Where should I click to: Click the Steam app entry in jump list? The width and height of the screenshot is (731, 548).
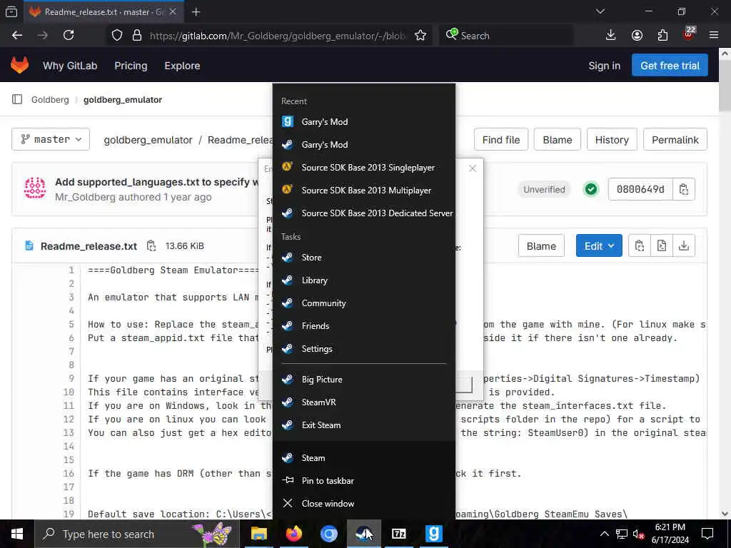click(x=363, y=457)
